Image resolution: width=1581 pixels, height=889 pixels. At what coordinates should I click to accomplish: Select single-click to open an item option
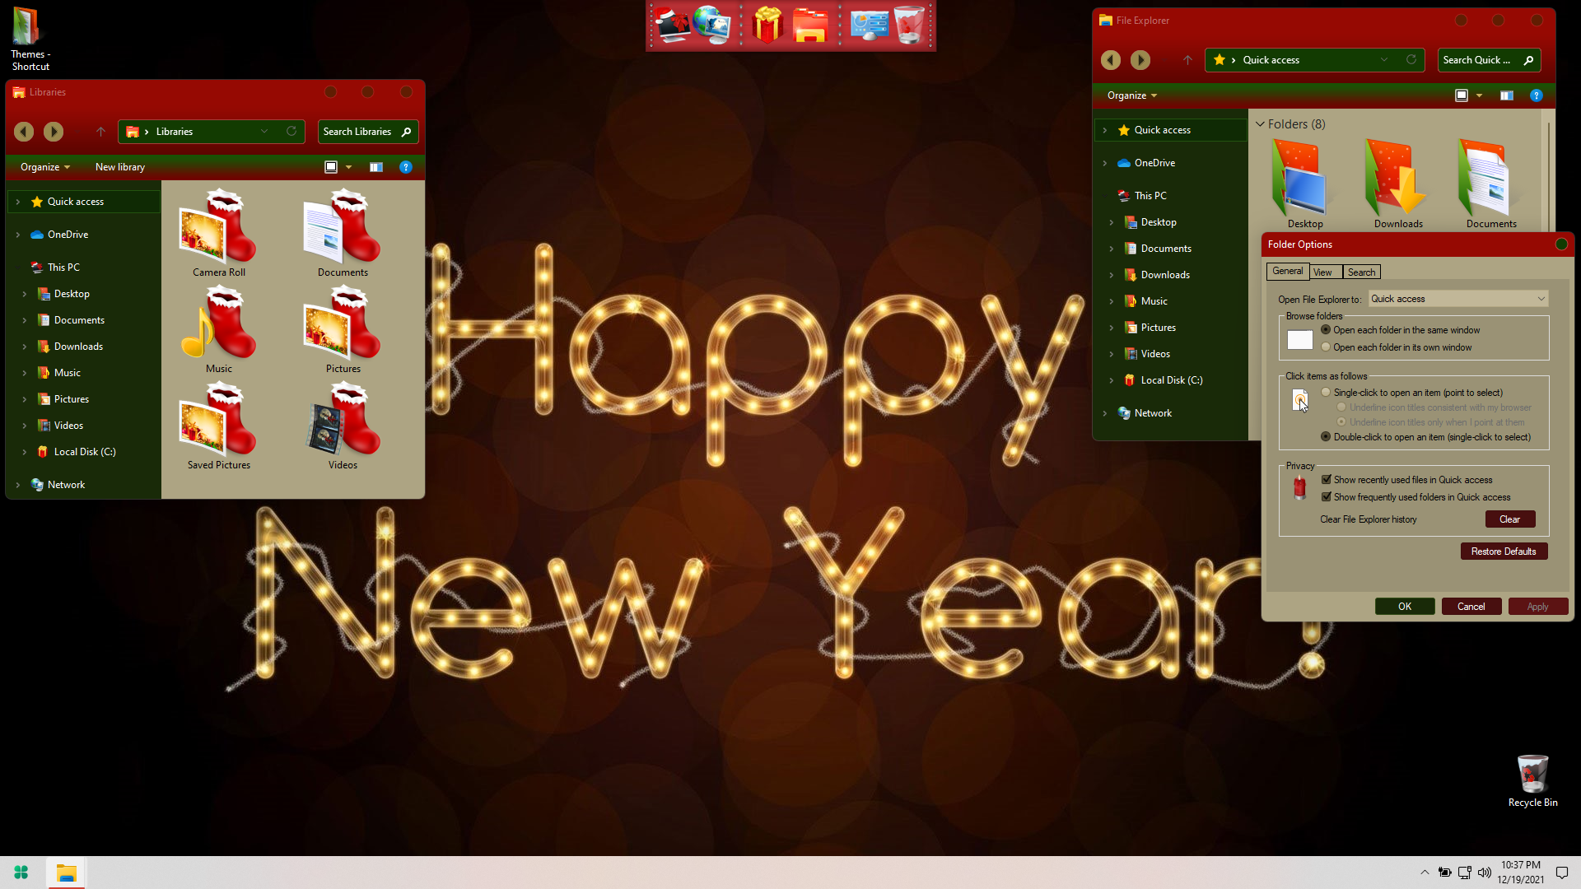(x=1326, y=393)
